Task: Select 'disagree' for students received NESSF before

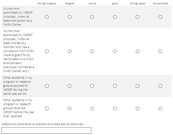Action: coord(69,108)
